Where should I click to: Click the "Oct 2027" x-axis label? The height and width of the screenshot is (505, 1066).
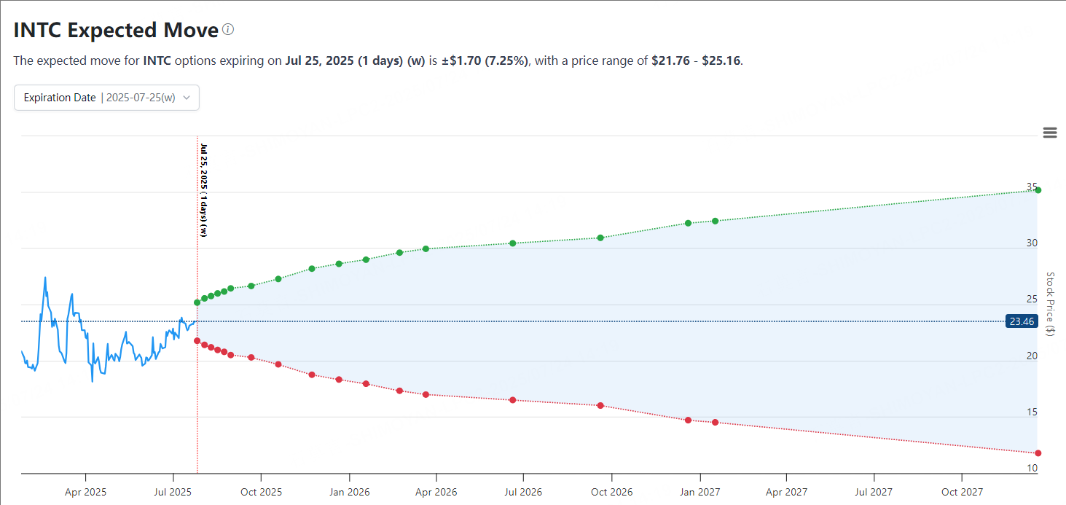(x=962, y=492)
